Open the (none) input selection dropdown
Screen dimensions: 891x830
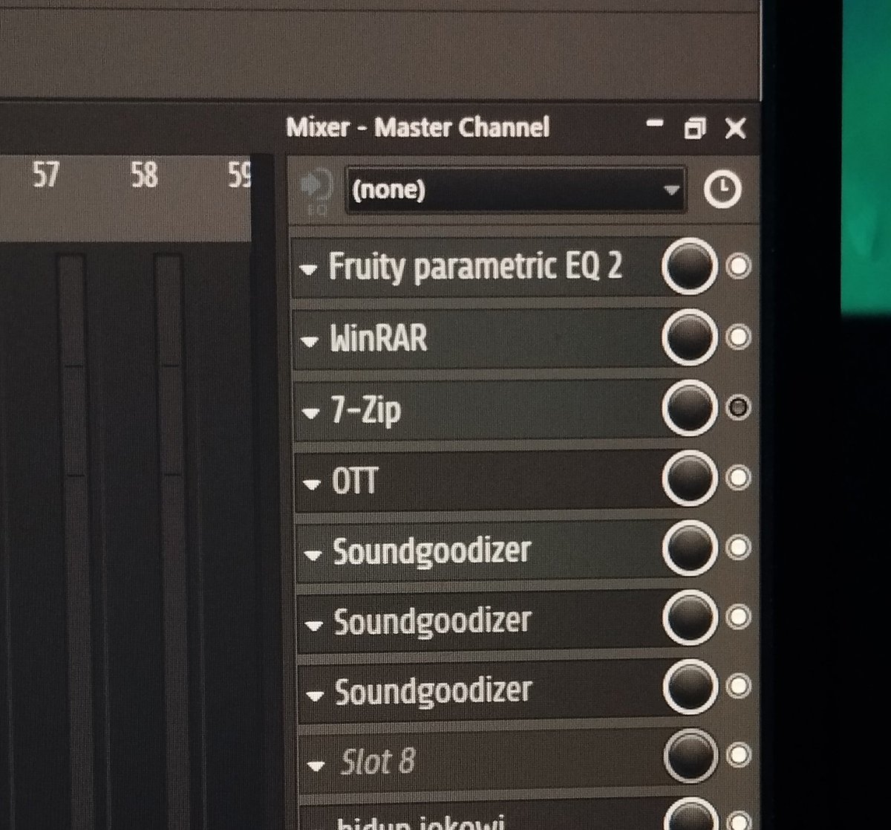pyautogui.click(x=515, y=190)
